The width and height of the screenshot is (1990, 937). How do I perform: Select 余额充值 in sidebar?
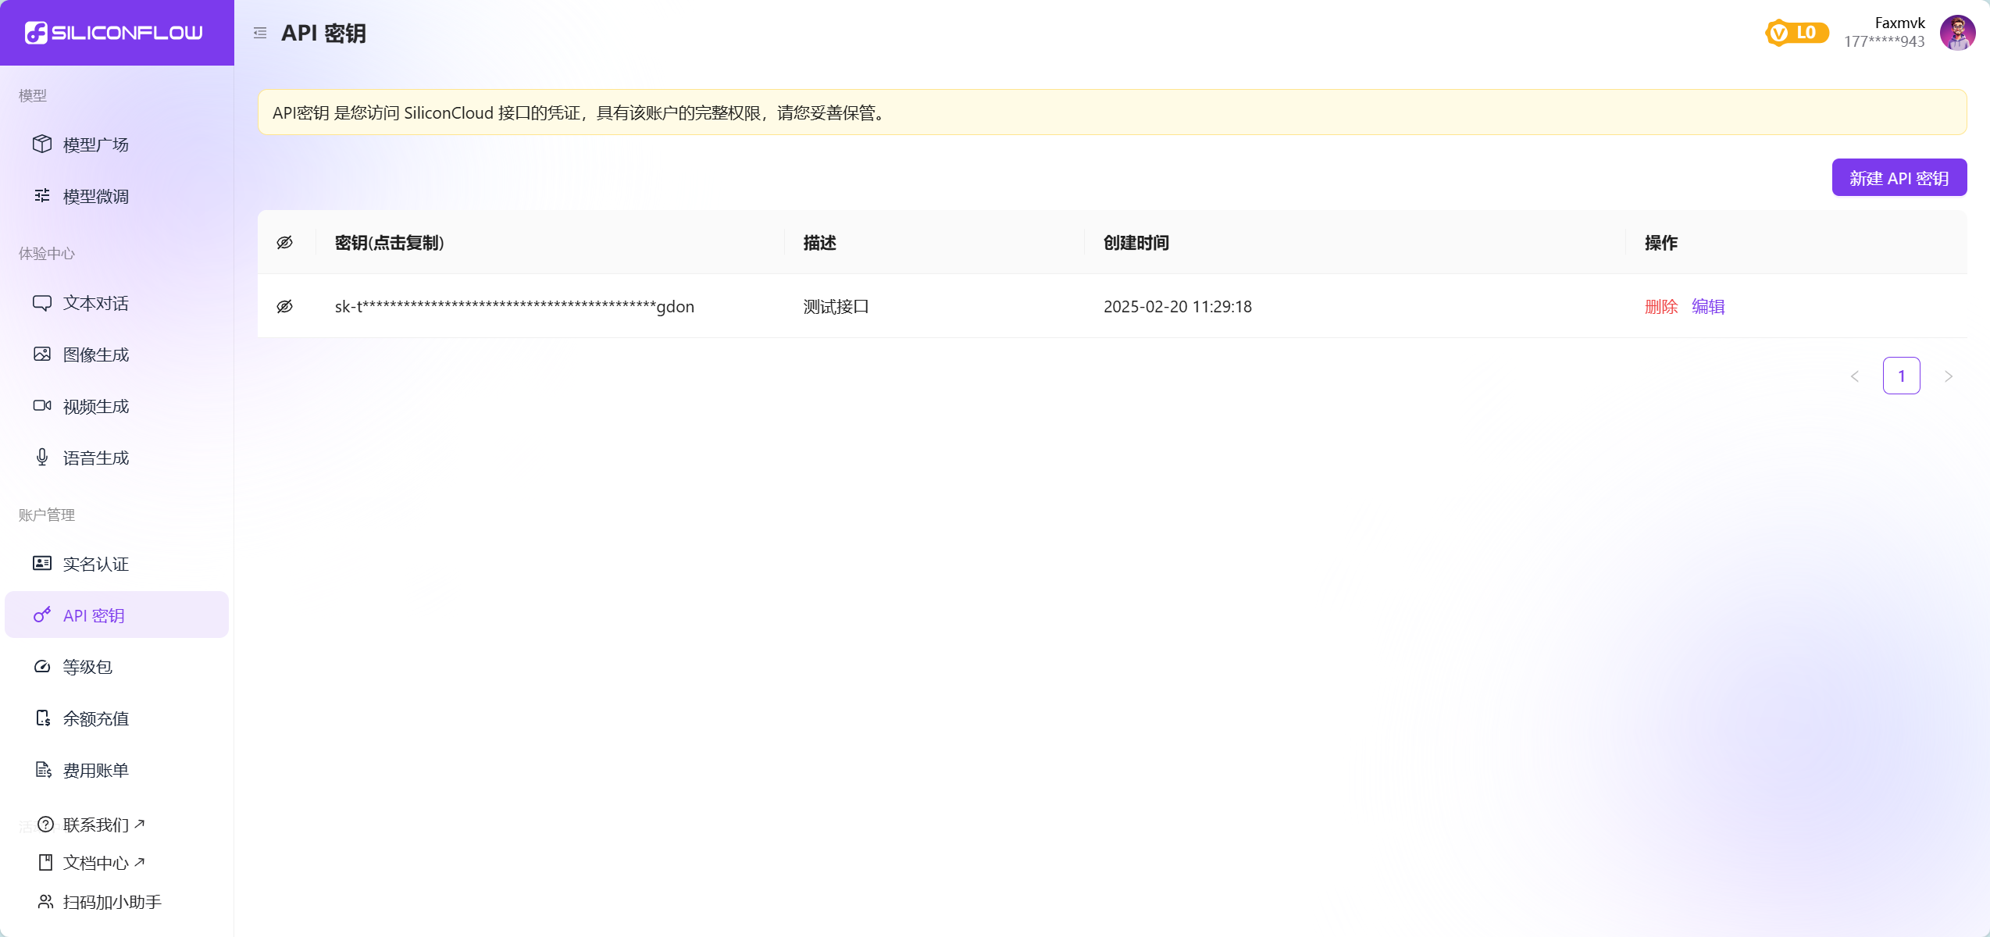pyautogui.click(x=95, y=718)
